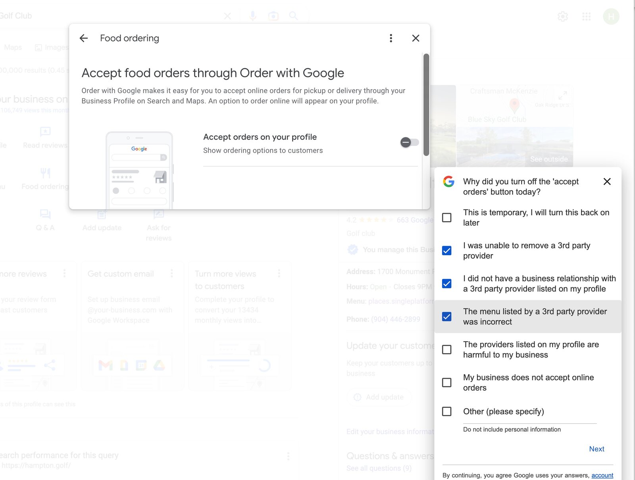Click Next in the survey
Viewport: 635px width, 480px height.
597,449
